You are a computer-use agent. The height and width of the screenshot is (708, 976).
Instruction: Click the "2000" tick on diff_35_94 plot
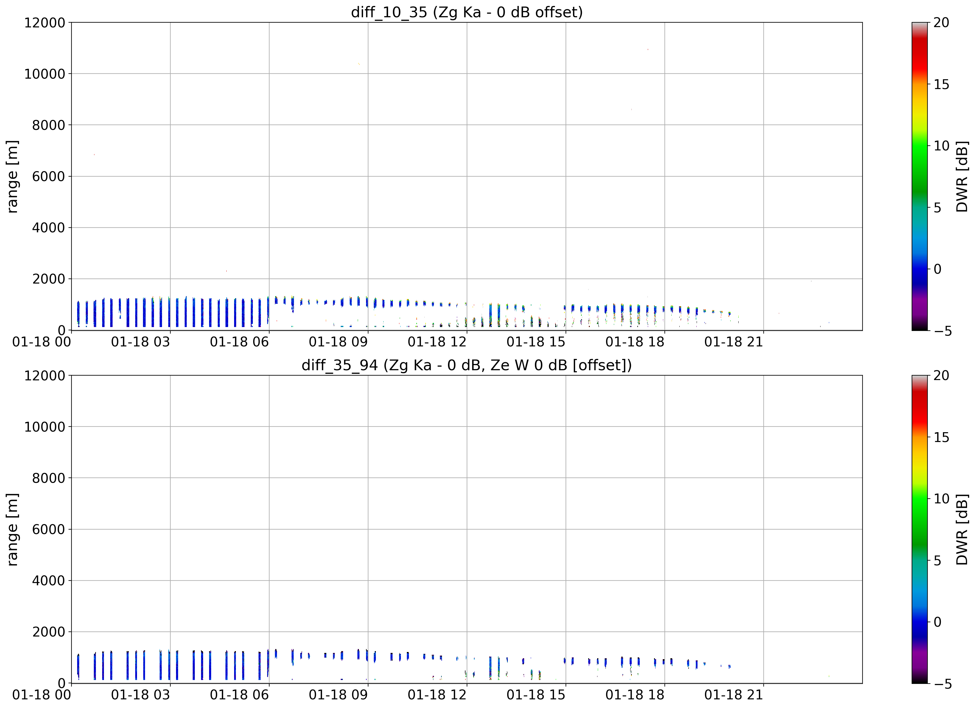[49, 632]
